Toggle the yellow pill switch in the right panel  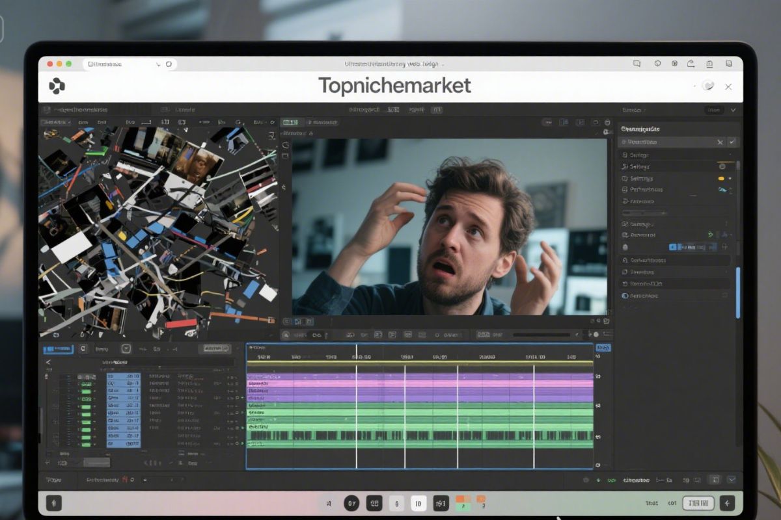tap(720, 178)
